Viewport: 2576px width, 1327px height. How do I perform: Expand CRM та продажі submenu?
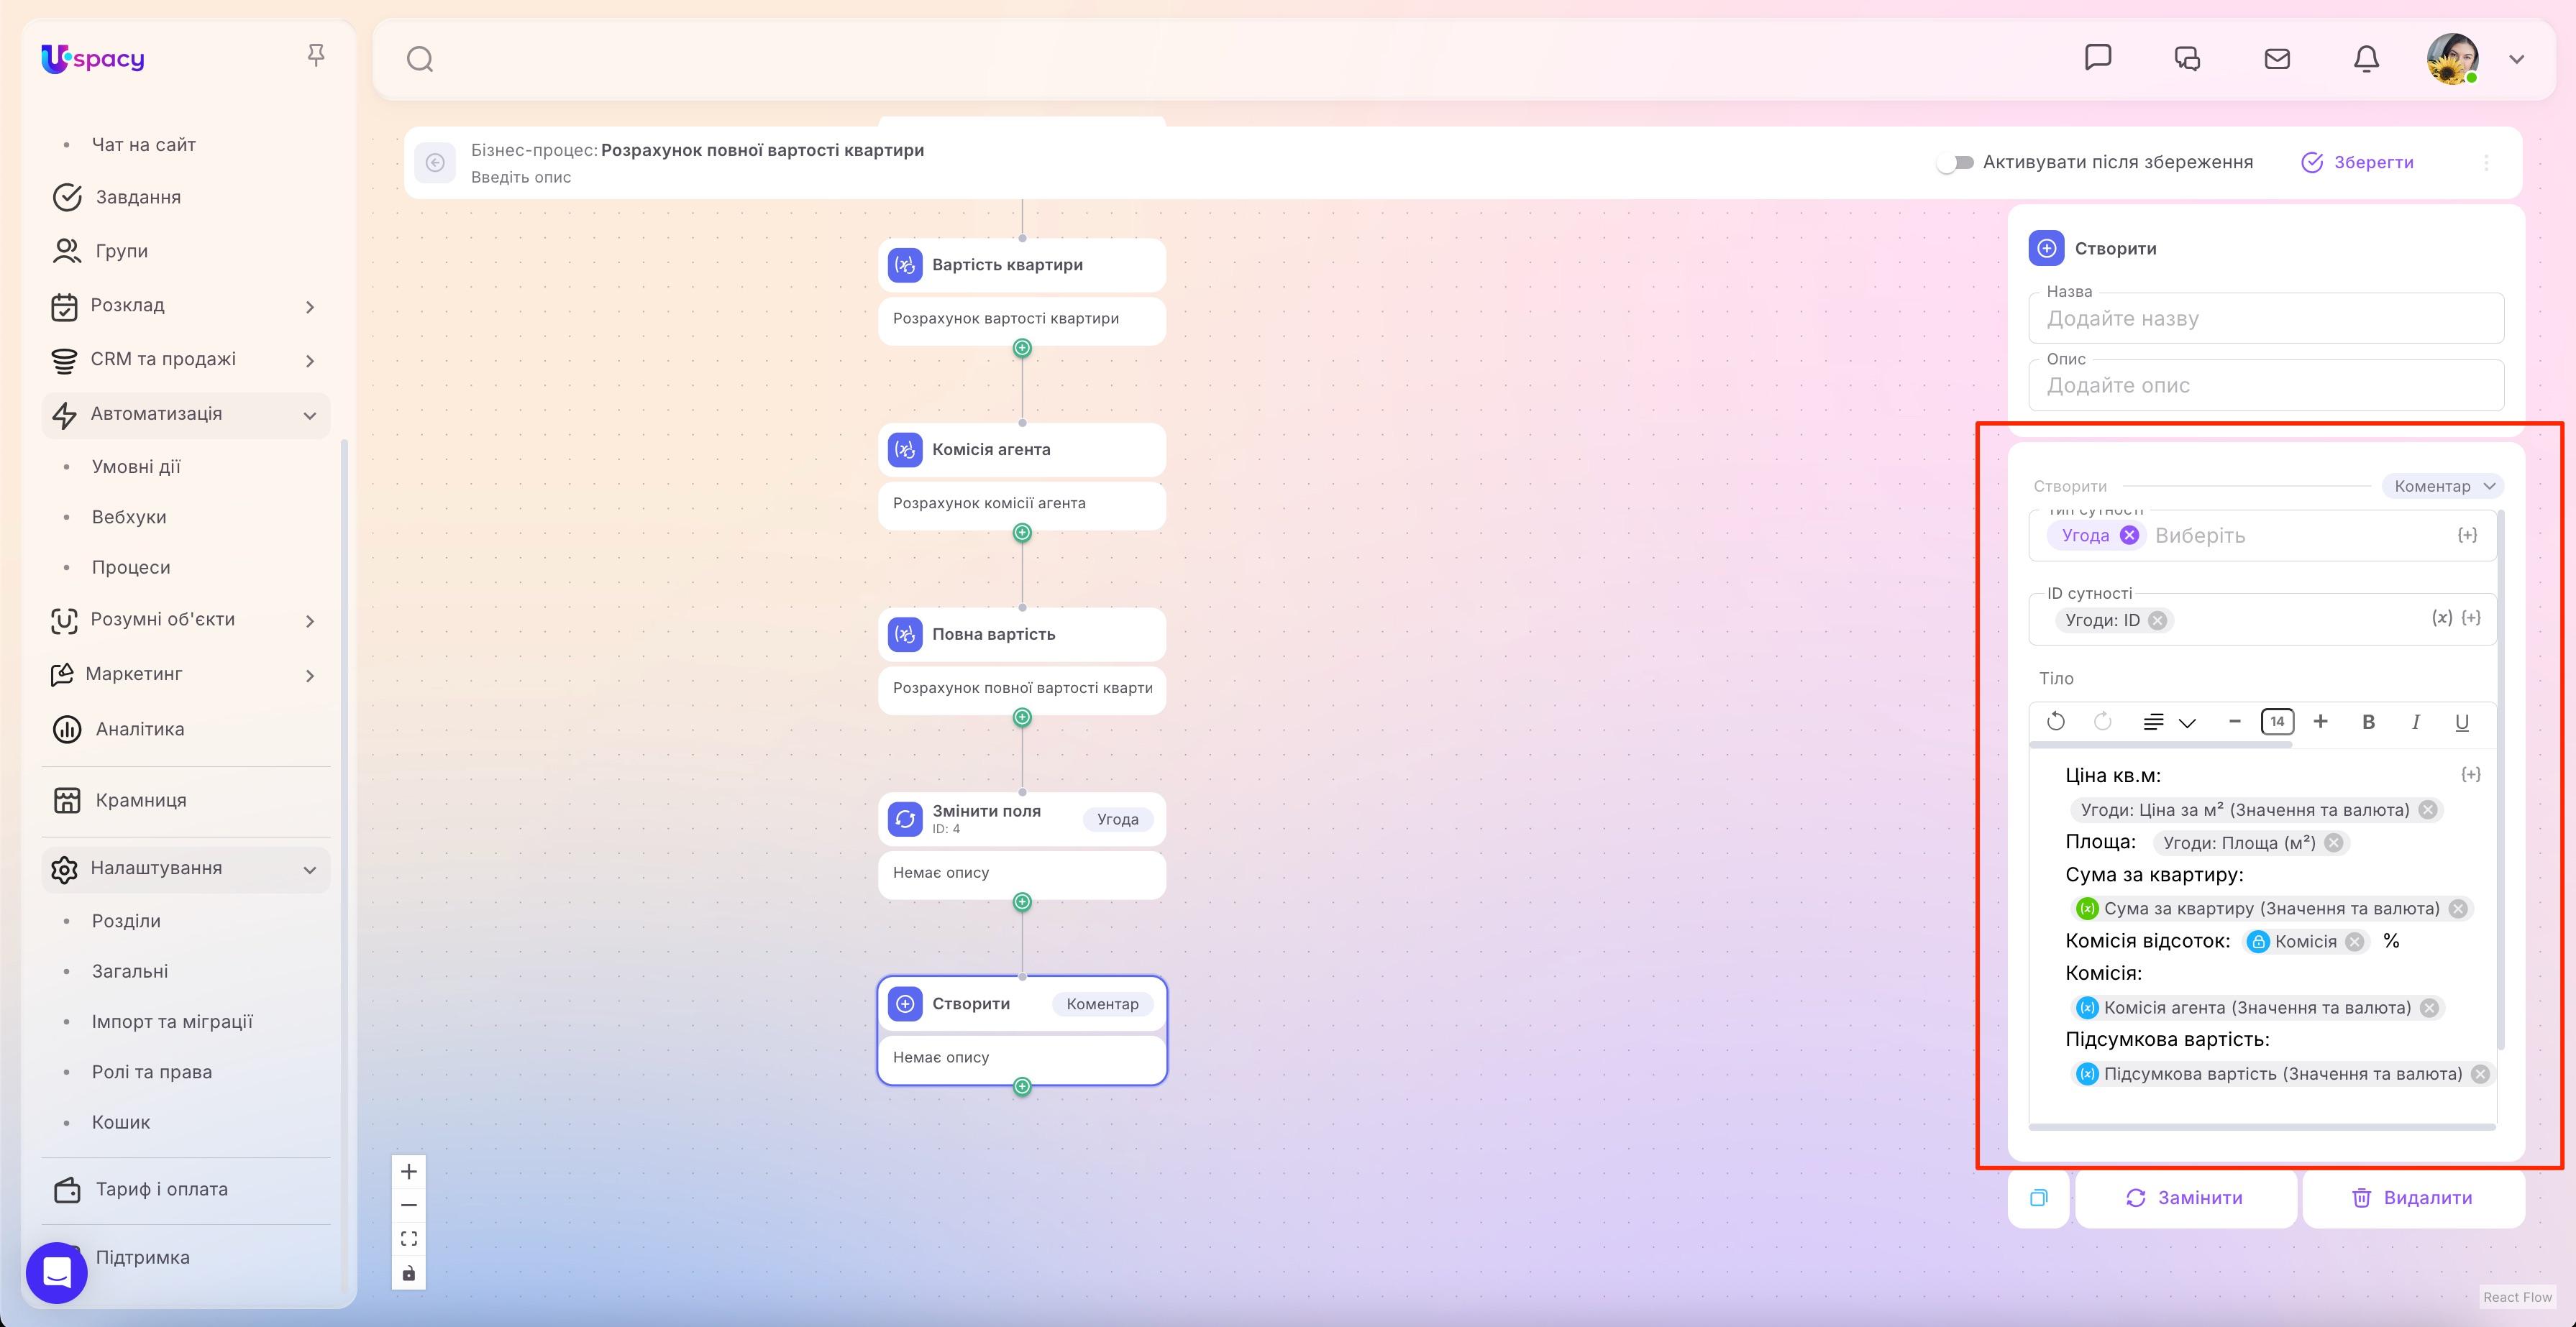tap(310, 361)
